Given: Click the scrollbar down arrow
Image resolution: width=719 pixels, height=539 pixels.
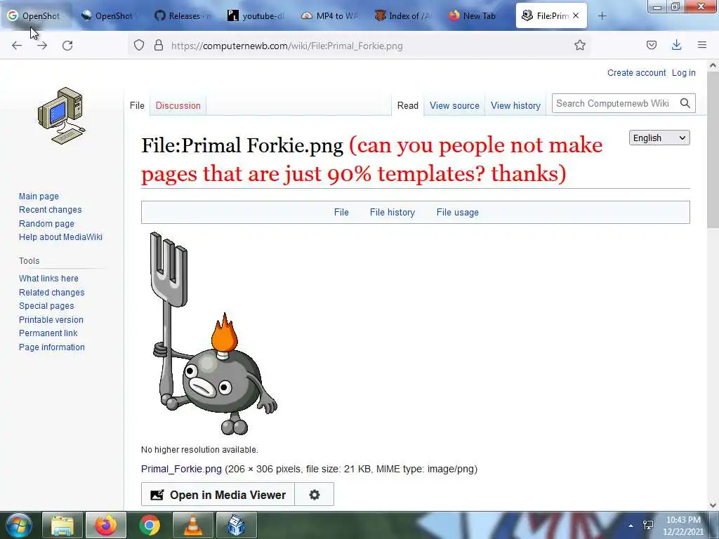Looking at the screenshot, I should tap(713, 505).
